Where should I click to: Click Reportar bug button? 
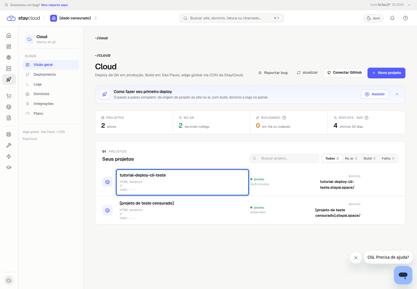[x=273, y=73]
